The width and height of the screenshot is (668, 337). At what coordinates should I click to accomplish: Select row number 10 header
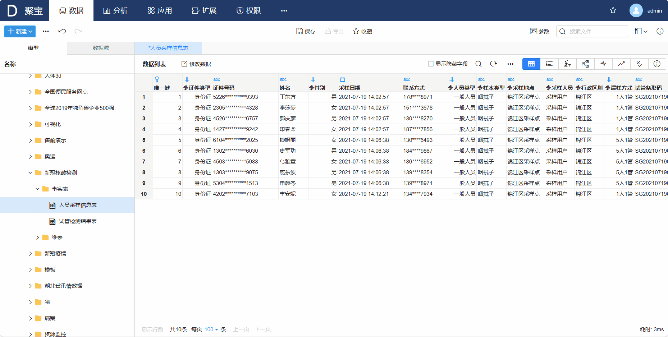point(144,194)
